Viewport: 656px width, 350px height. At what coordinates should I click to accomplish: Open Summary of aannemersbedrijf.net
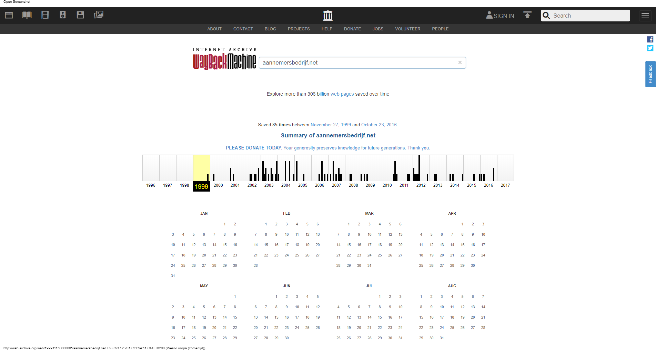pos(328,135)
